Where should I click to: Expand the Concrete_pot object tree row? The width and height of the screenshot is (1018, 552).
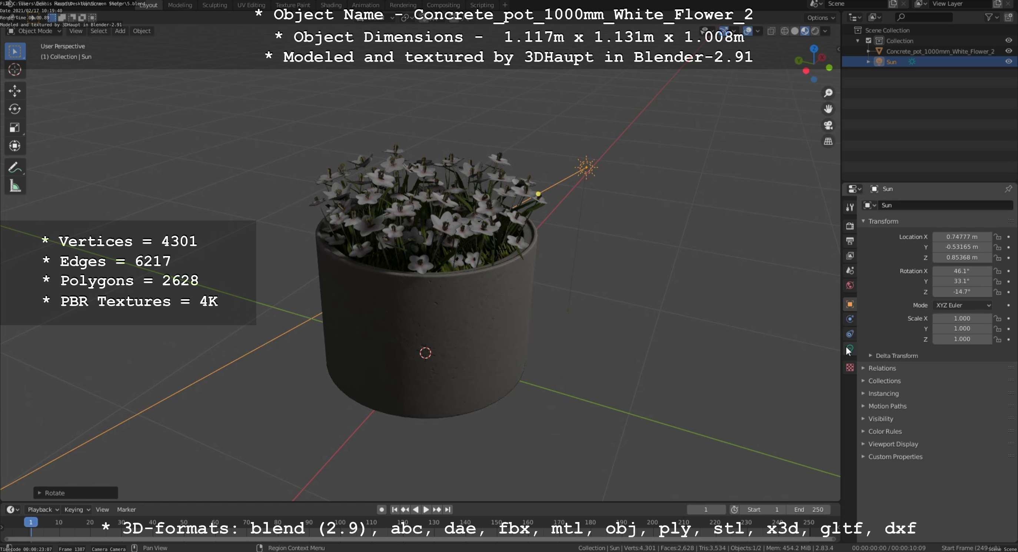click(868, 51)
